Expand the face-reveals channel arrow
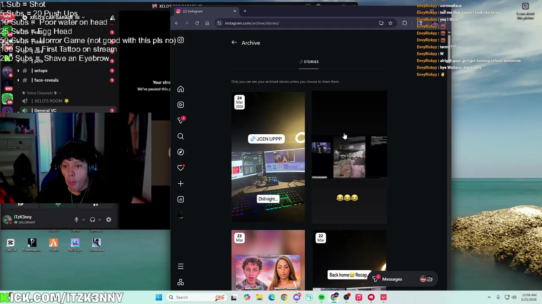Viewport: 542px width, 304px height. point(18,80)
